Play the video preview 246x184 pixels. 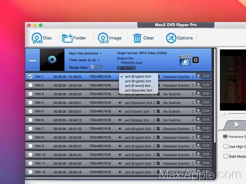coord(237,125)
